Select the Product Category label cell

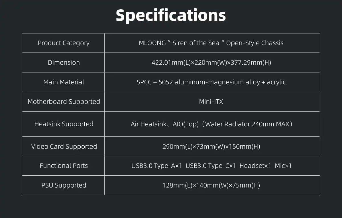point(64,43)
